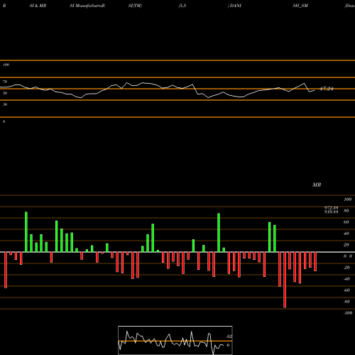Click the MR axis label -60
355x355 pixels.
(346, 290)
